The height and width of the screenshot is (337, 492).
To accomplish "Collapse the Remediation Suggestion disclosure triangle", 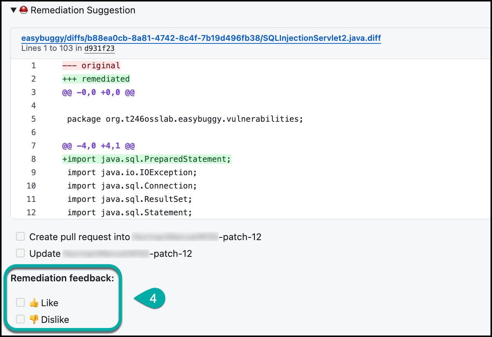I will [14, 10].
